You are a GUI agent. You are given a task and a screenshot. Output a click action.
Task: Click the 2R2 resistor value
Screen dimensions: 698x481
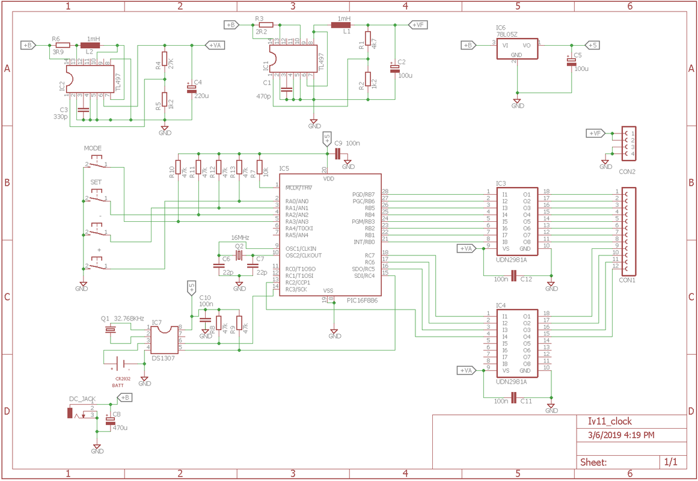262,32
